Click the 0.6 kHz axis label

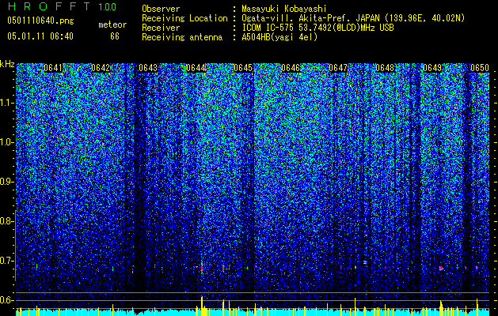point(7,300)
